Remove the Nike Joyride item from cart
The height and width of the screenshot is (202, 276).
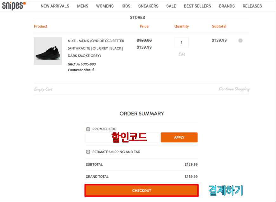click(240, 41)
